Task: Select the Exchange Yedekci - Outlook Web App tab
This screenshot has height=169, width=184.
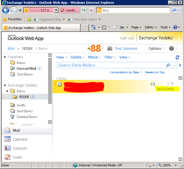Action: pos(41,28)
